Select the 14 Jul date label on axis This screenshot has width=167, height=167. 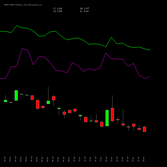pyautogui.click(x=85, y=159)
